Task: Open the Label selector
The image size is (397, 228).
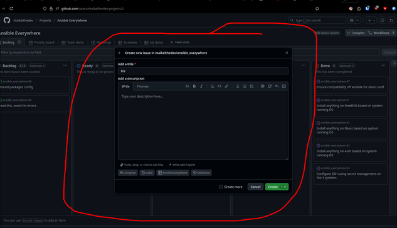Action: click(147, 173)
